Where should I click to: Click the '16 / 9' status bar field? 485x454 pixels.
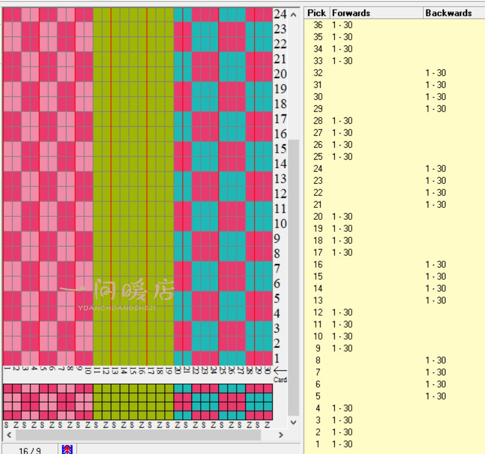tap(30, 450)
